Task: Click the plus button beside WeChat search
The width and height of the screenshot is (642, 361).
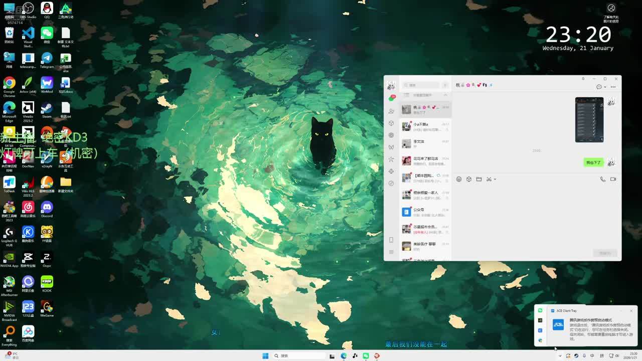Action: pyautogui.click(x=445, y=85)
